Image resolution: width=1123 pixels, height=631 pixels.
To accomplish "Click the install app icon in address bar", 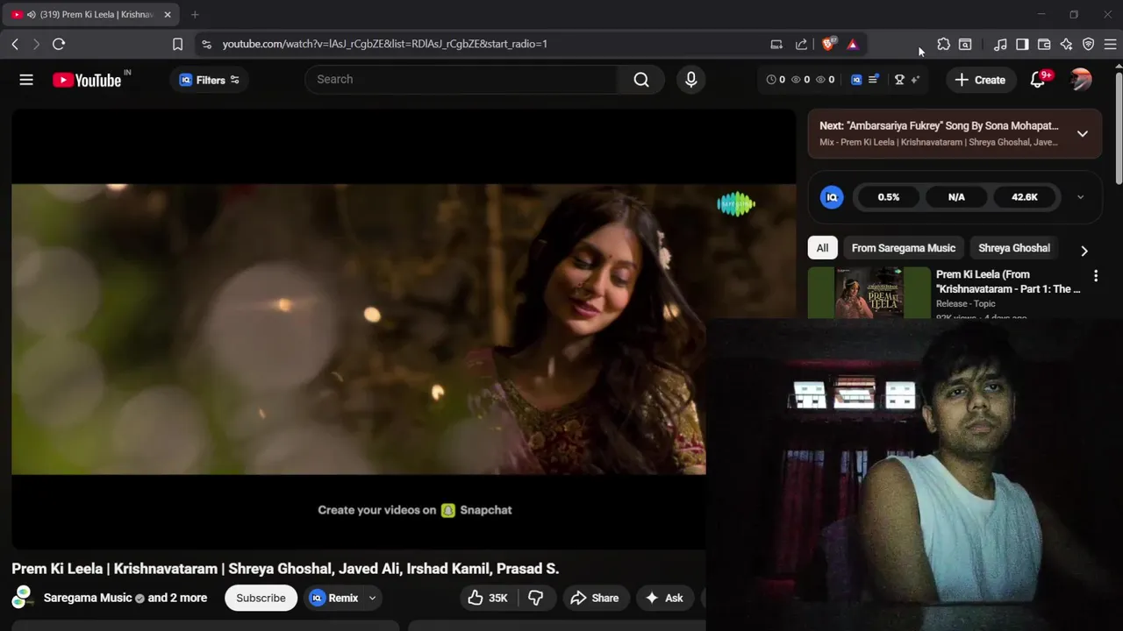I will 776,44.
